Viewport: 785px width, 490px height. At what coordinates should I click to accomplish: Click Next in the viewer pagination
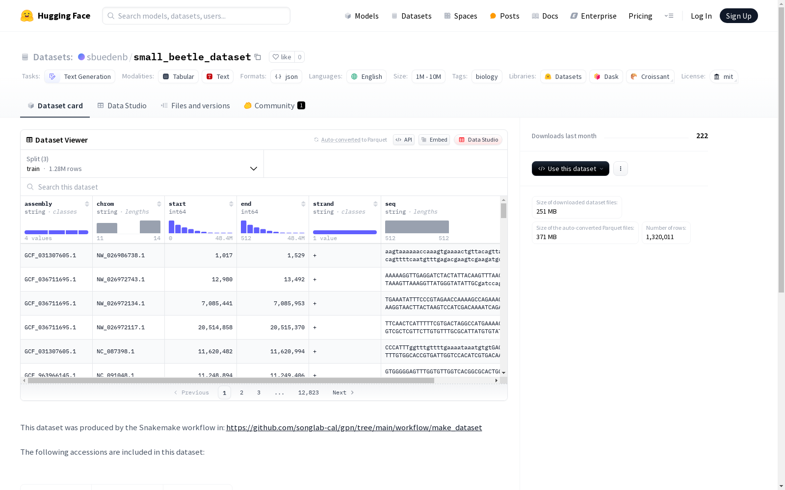pos(343,392)
